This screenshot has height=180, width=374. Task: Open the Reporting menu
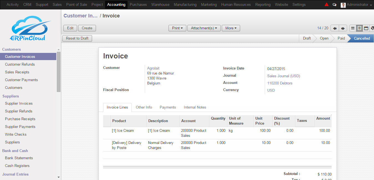tap(263, 5)
